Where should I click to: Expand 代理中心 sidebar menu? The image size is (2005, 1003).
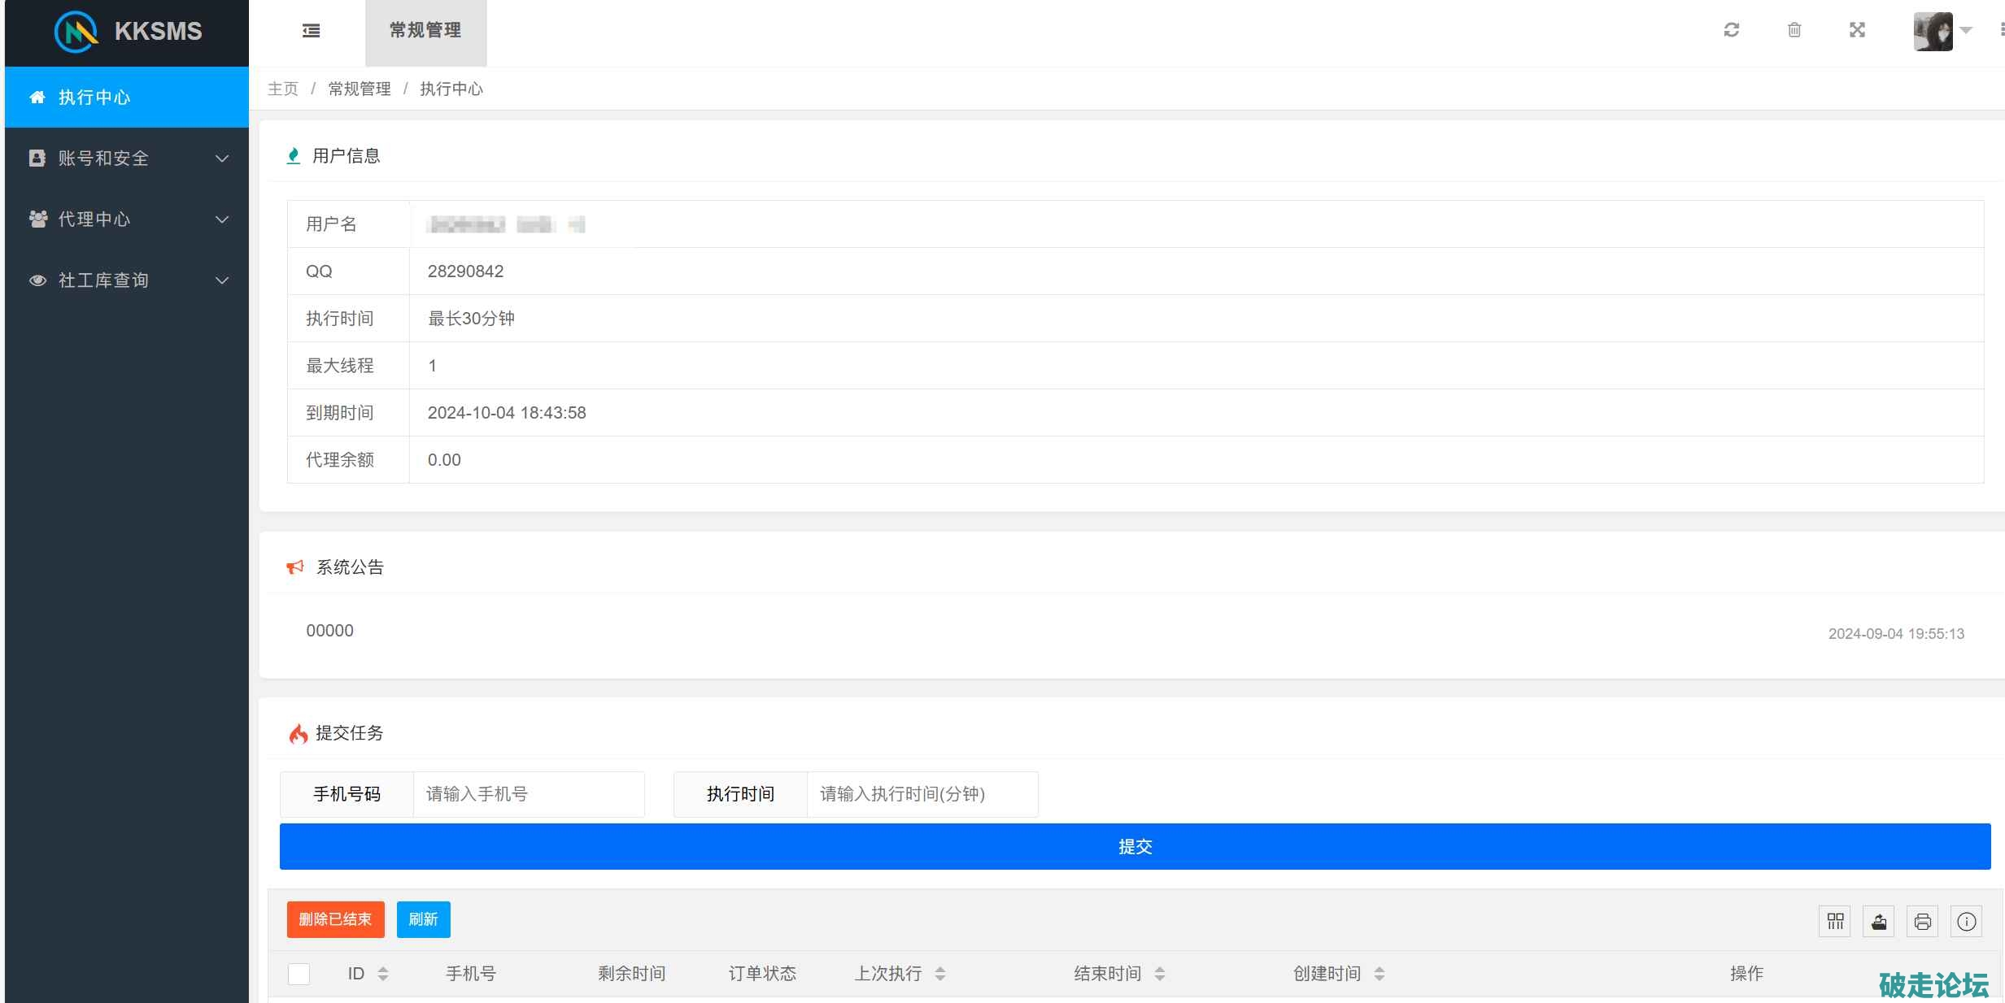pyautogui.click(x=127, y=219)
